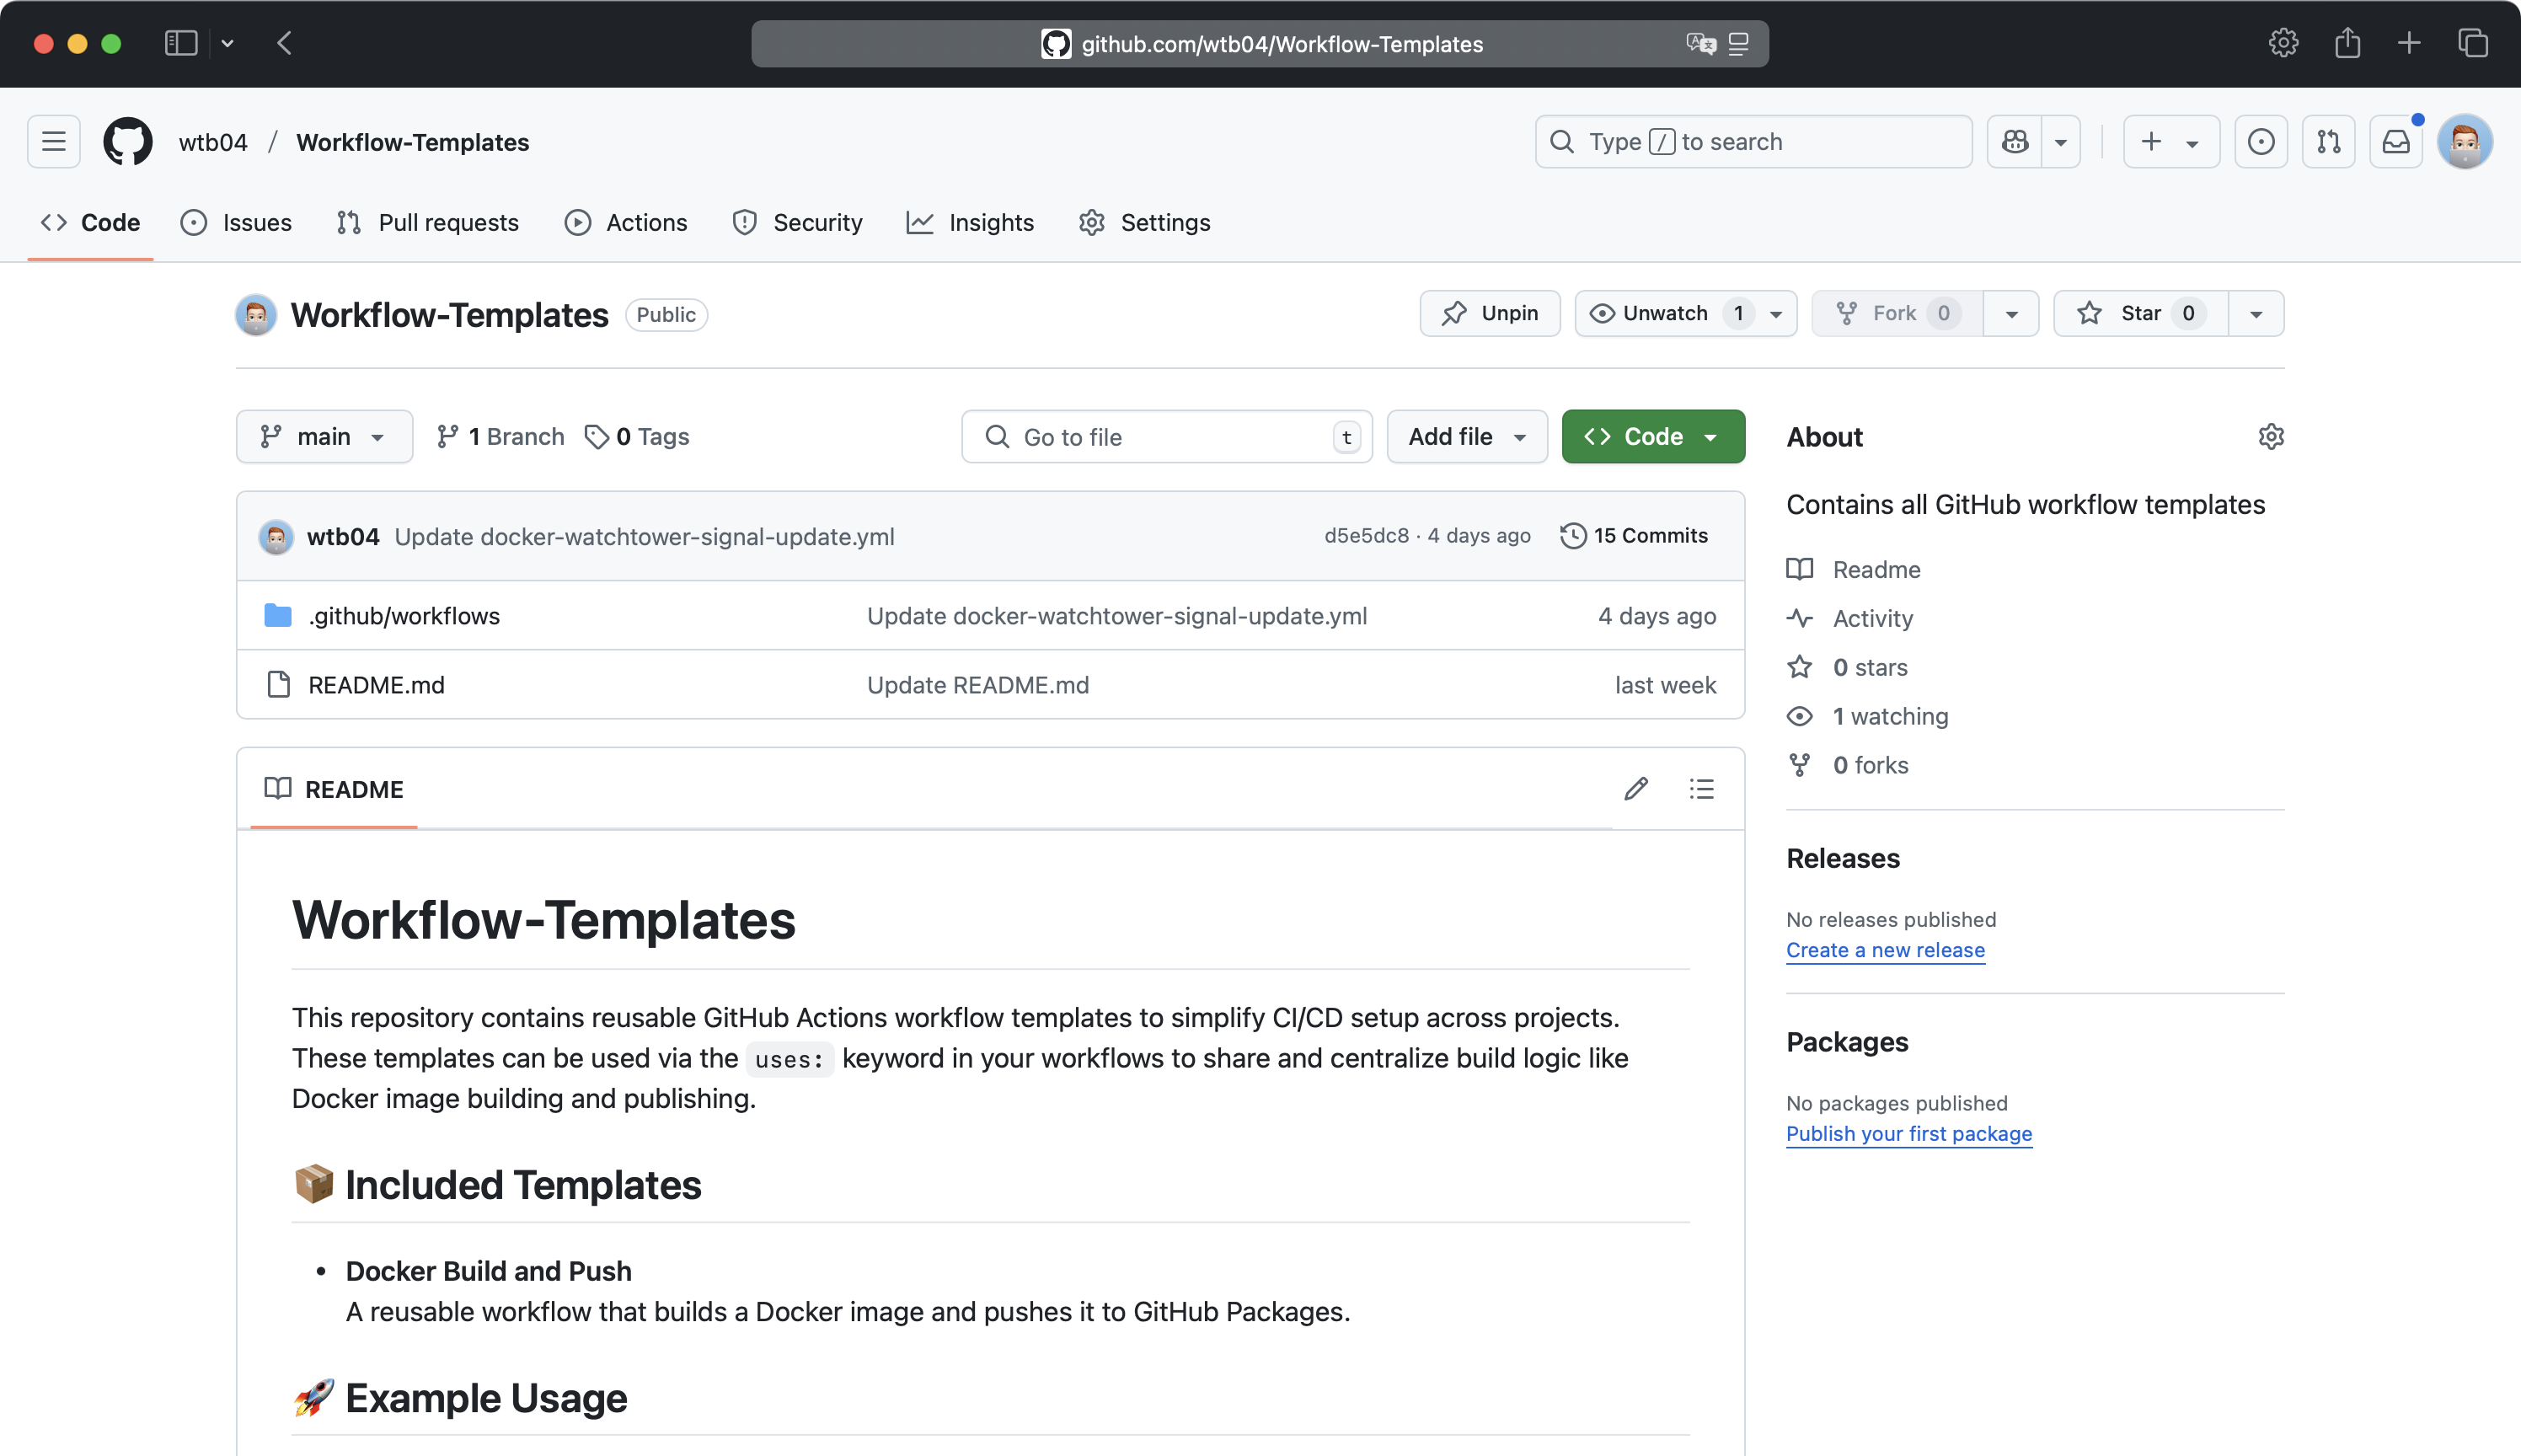Open Safari share icon in toolbar
Image resolution: width=2521 pixels, height=1456 pixels.
click(x=2347, y=43)
